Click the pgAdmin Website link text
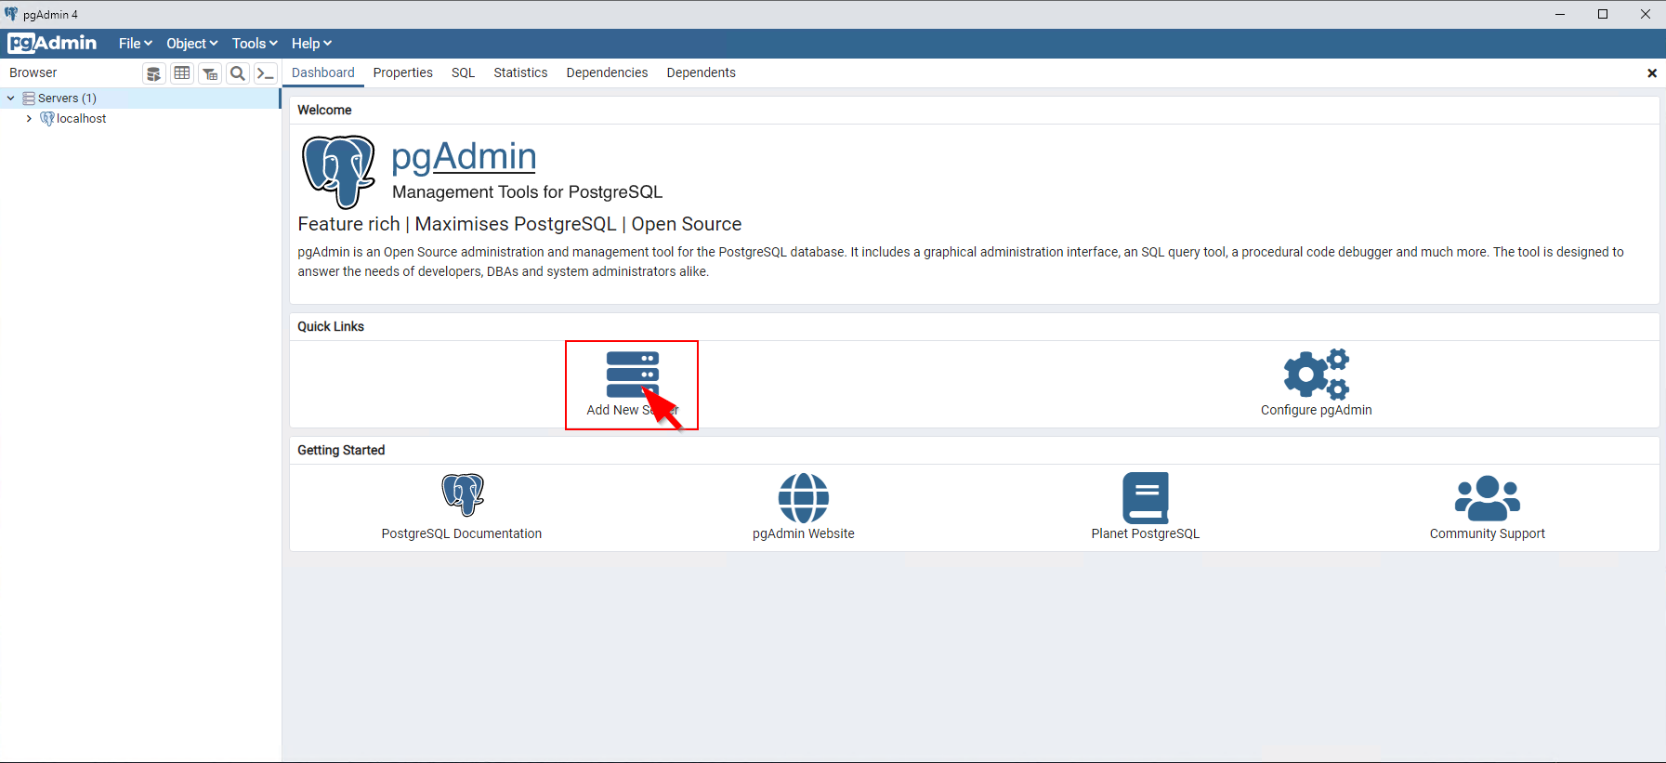The image size is (1666, 763). click(804, 533)
